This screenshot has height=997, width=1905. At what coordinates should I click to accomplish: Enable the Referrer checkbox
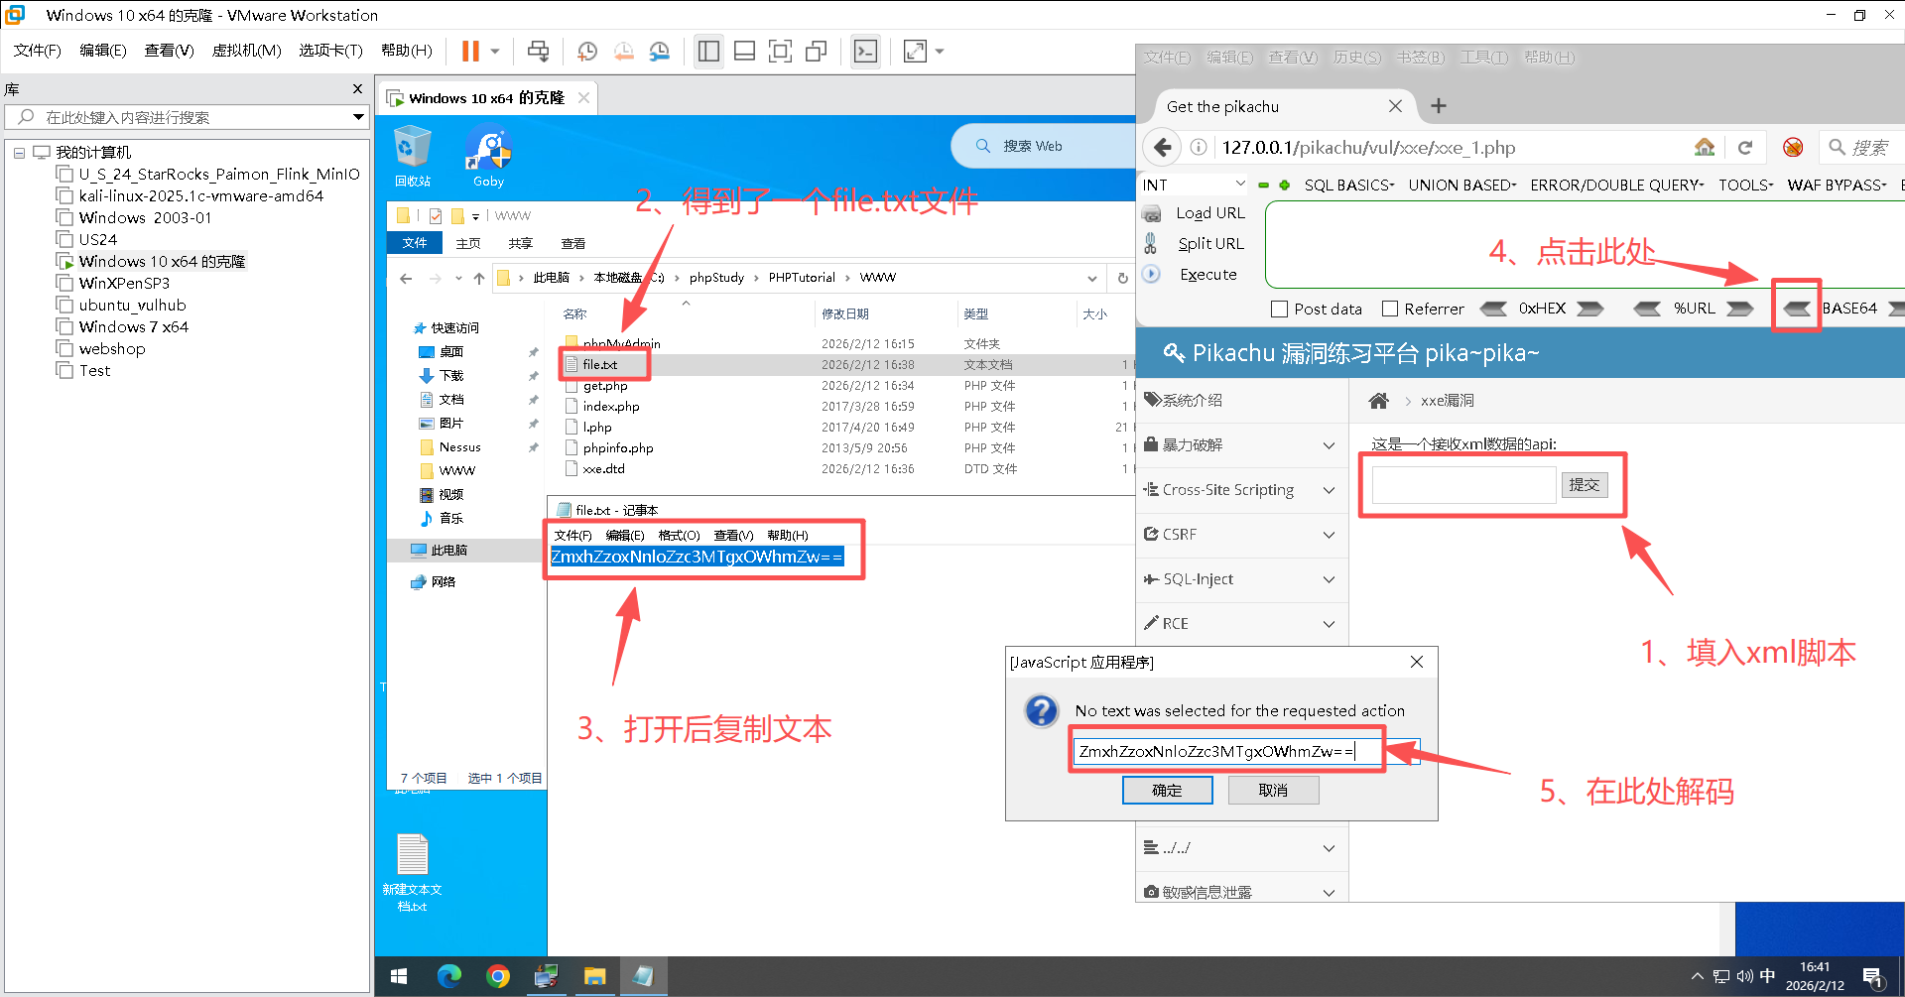pos(1390,310)
